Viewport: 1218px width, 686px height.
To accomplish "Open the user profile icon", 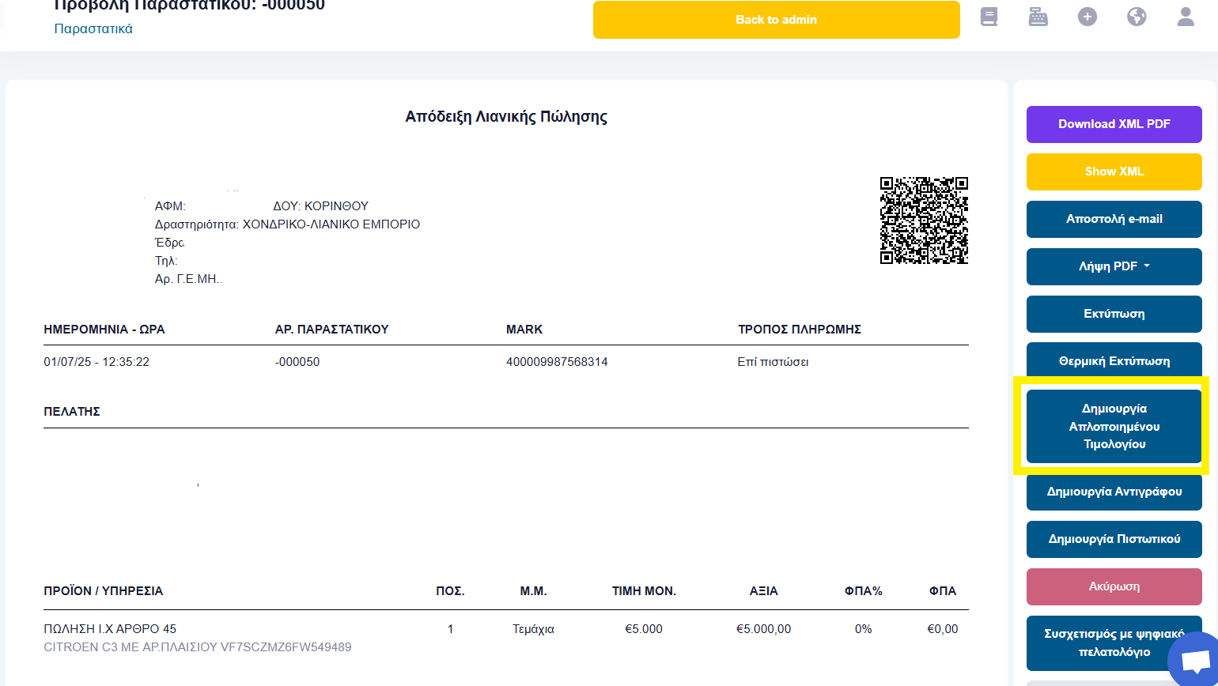I will [1186, 17].
